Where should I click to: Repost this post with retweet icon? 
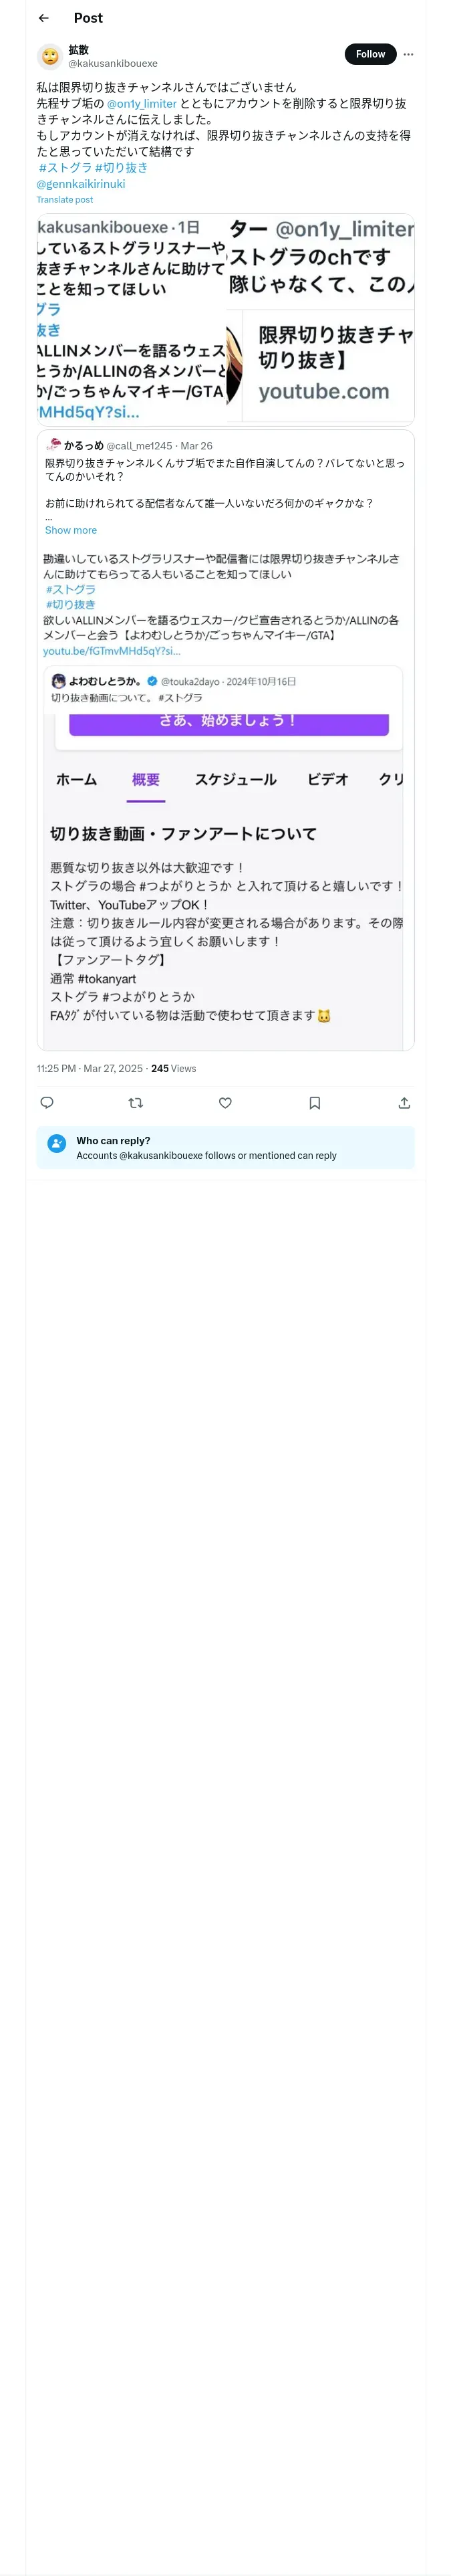[x=136, y=1103]
